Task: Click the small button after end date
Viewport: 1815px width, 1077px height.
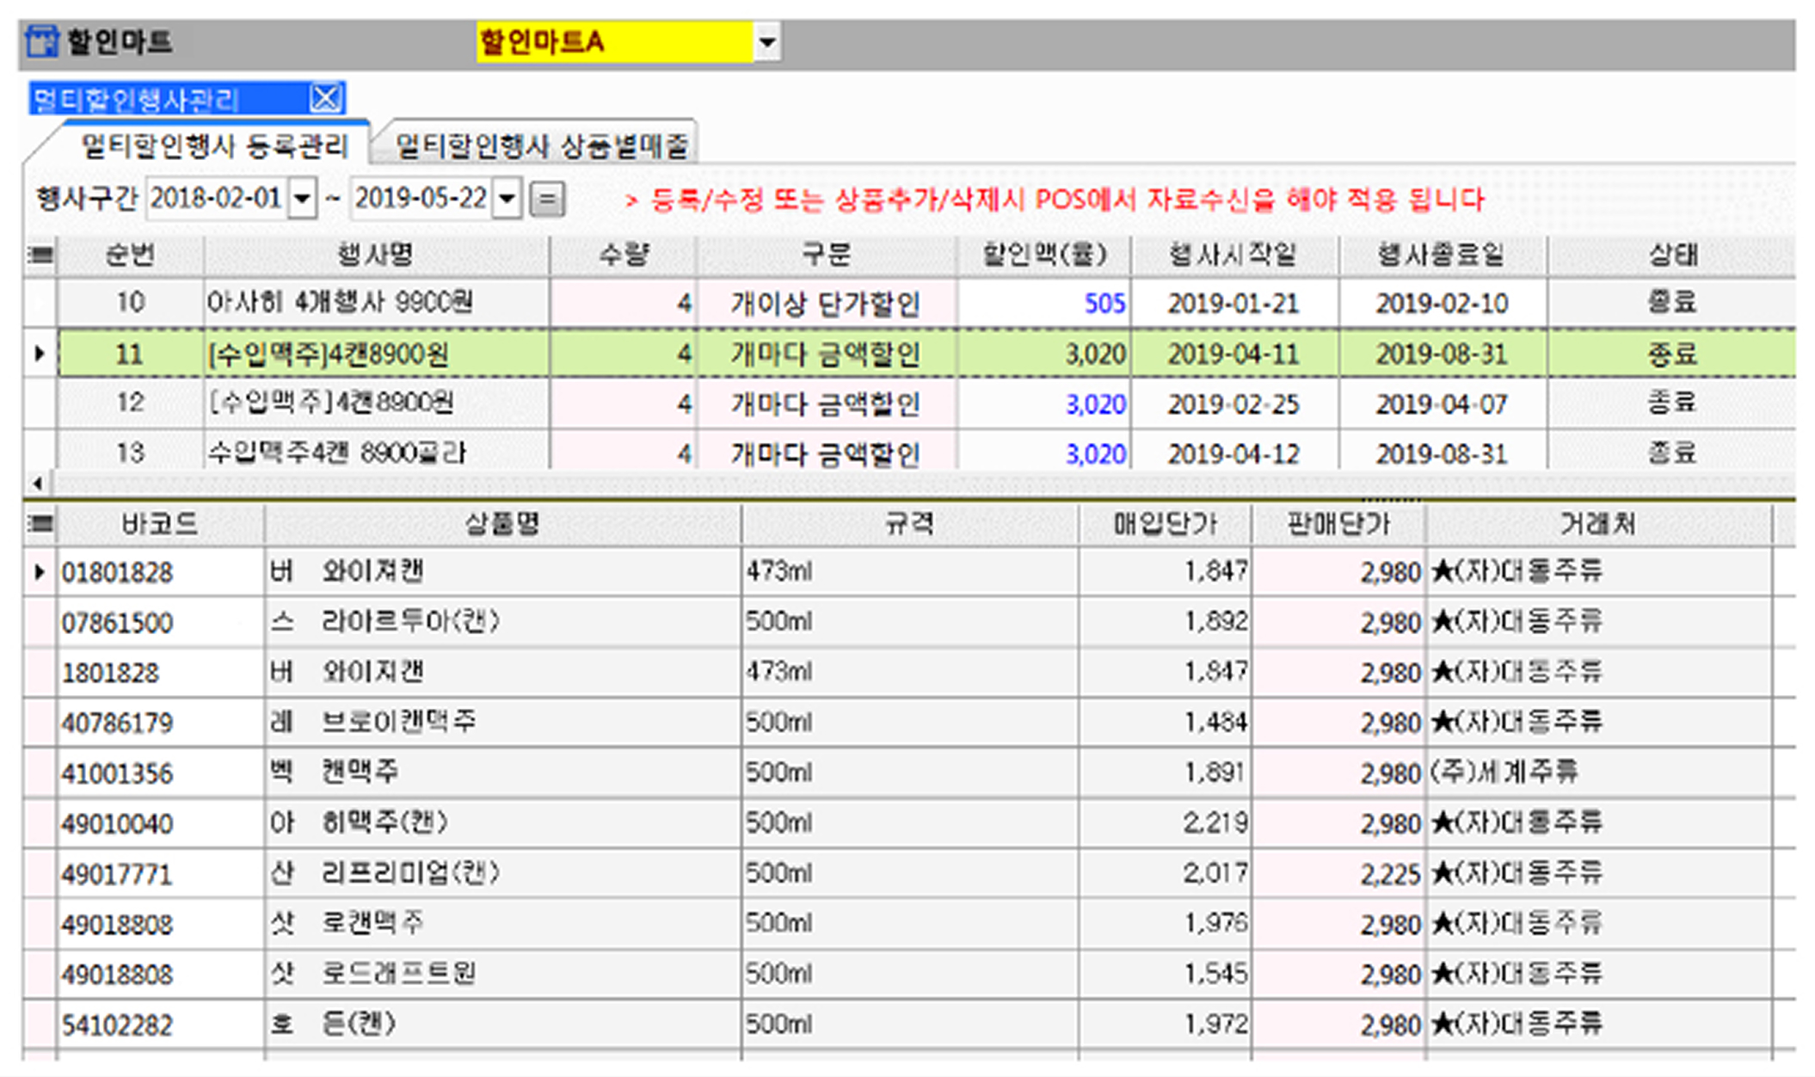Action: (546, 200)
